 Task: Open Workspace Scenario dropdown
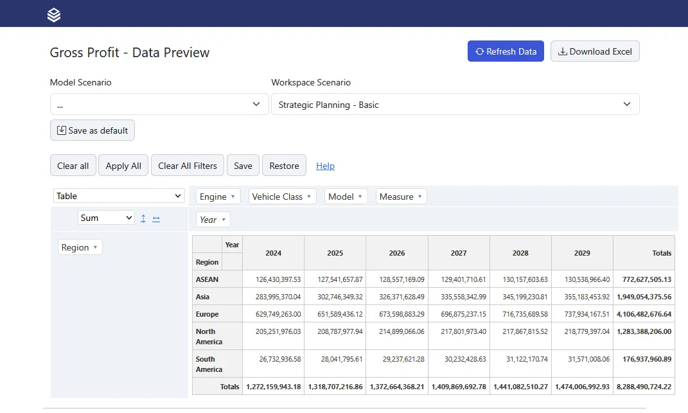455,105
